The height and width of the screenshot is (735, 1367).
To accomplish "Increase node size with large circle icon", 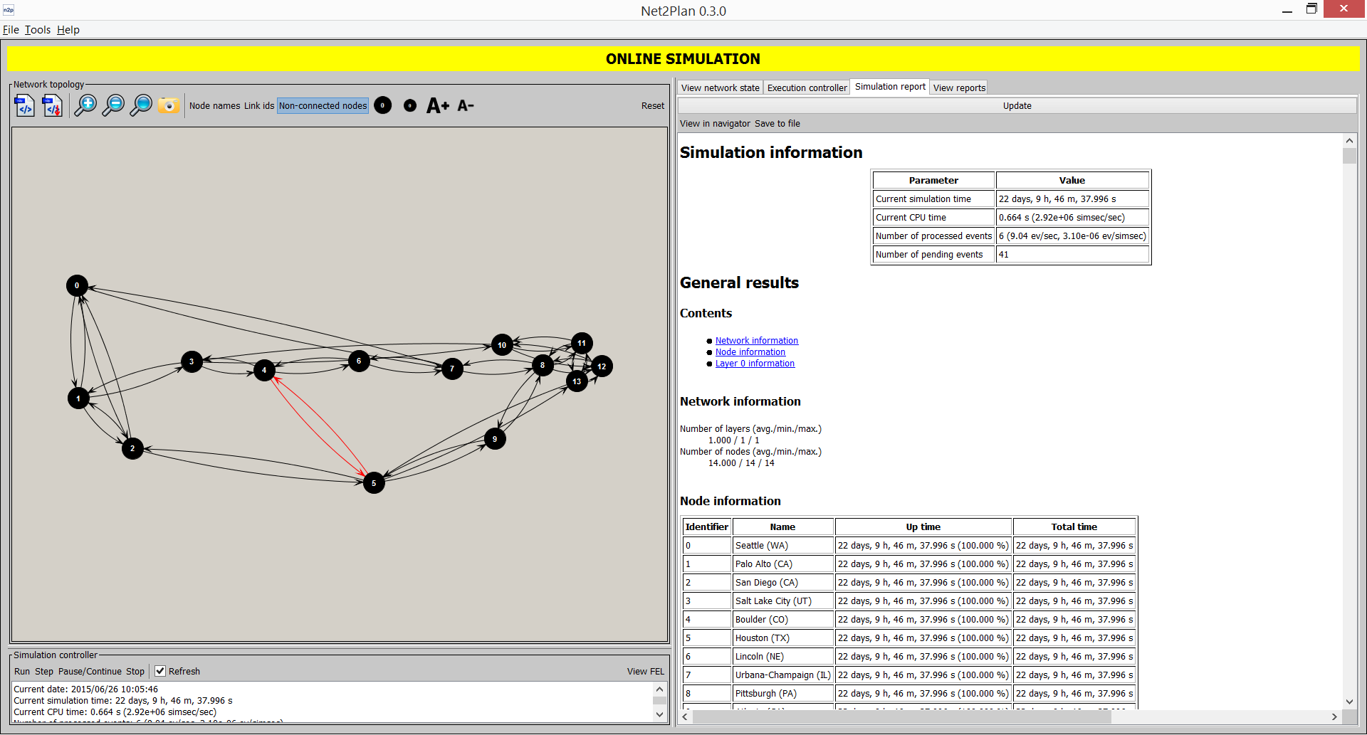I will (x=383, y=106).
